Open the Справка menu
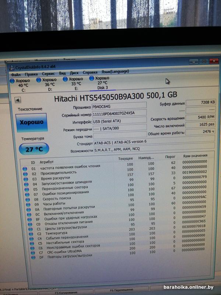This screenshot has height=295, width=221. click(90, 72)
